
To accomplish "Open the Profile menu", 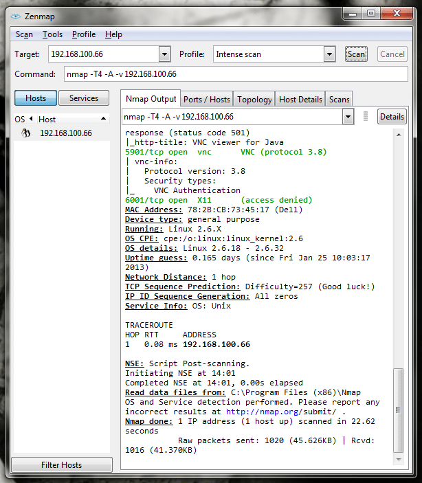I will coord(84,34).
